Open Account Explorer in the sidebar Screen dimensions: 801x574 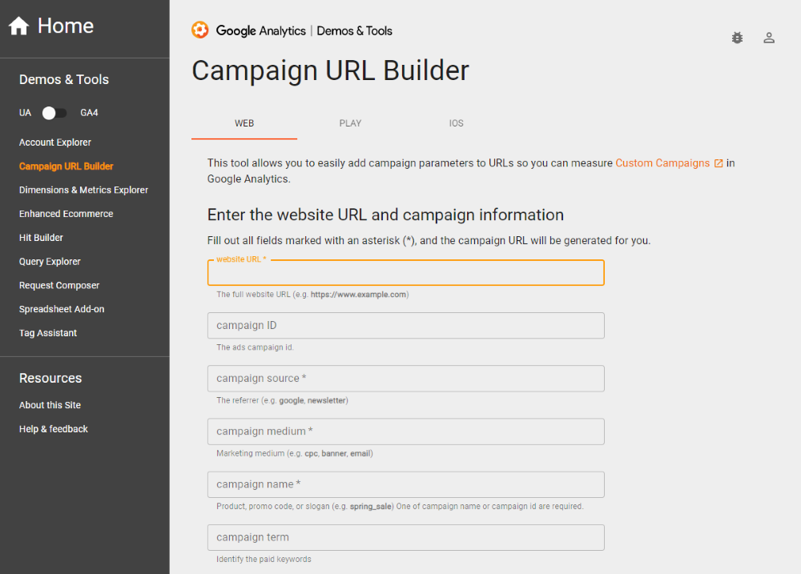55,142
